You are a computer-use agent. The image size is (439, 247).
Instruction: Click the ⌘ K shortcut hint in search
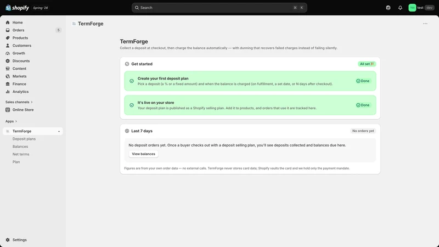[x=298, y=8]
